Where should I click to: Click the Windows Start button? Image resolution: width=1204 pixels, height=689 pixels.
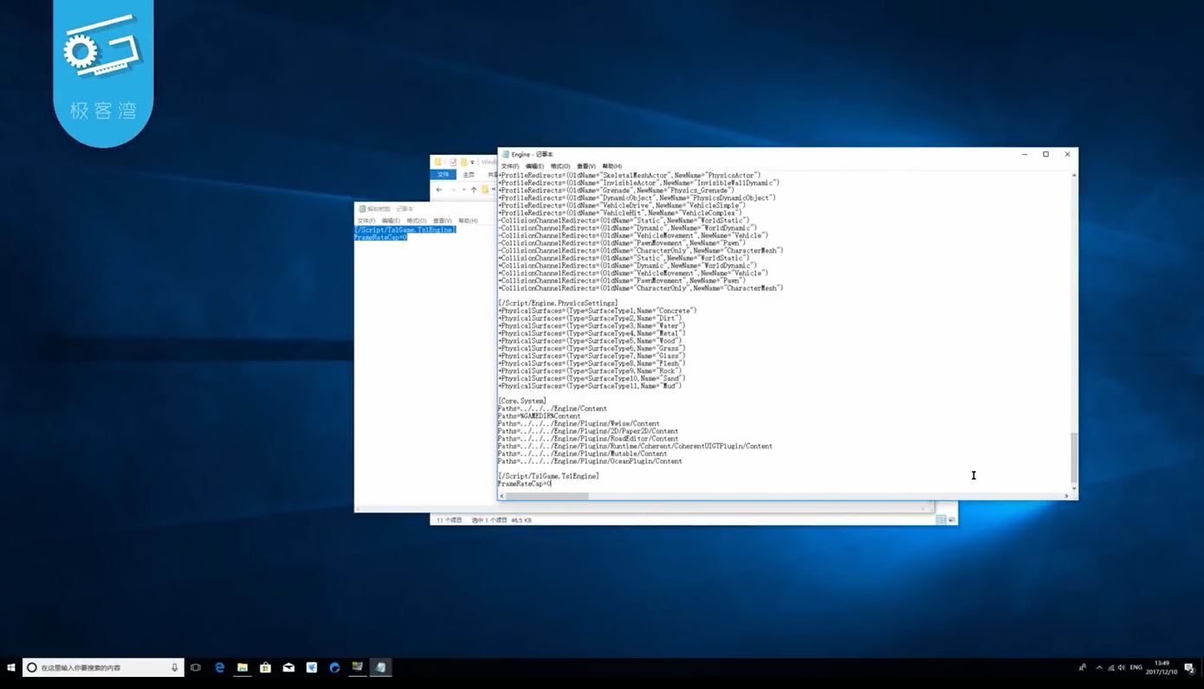point(11,667)
